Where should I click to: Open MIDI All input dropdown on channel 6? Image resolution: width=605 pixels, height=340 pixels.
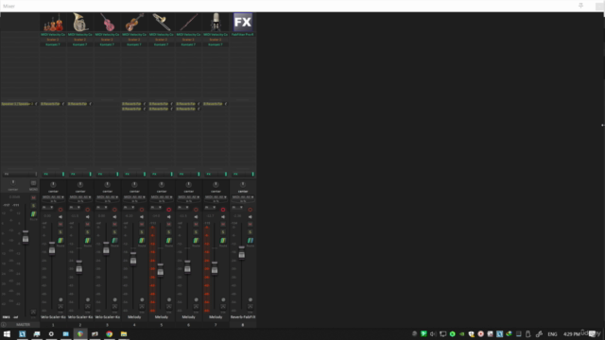(188, 197)
